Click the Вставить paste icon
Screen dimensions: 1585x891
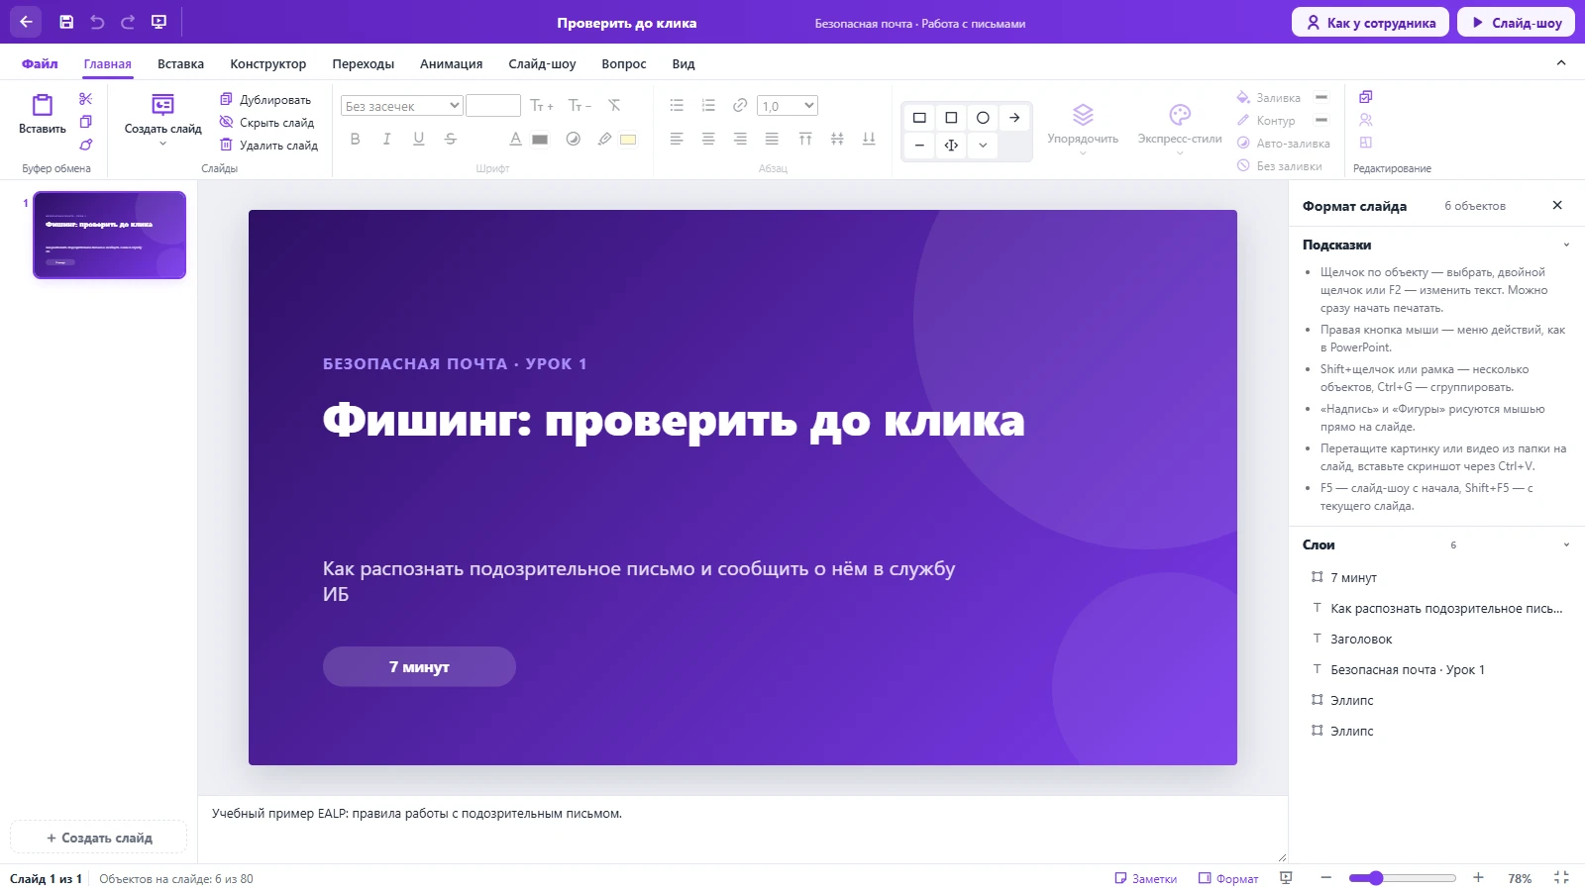point(43,114)
